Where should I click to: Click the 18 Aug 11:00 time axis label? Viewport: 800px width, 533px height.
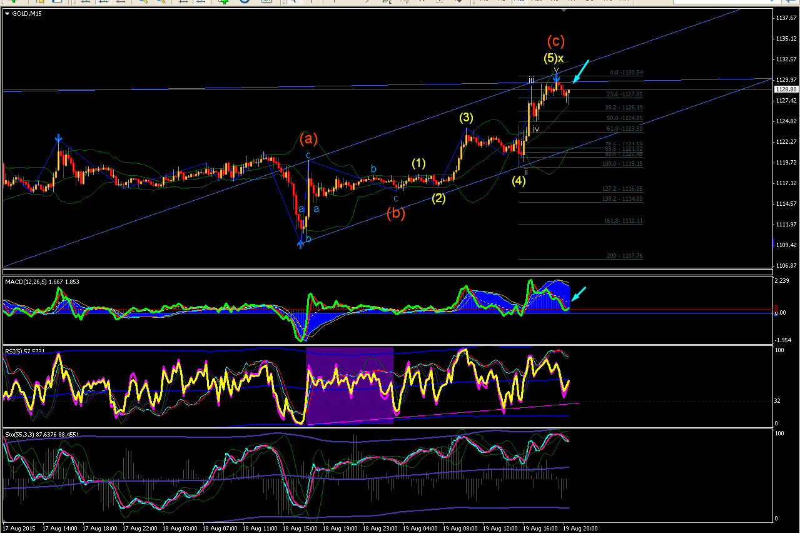click(x=260, y=529)
